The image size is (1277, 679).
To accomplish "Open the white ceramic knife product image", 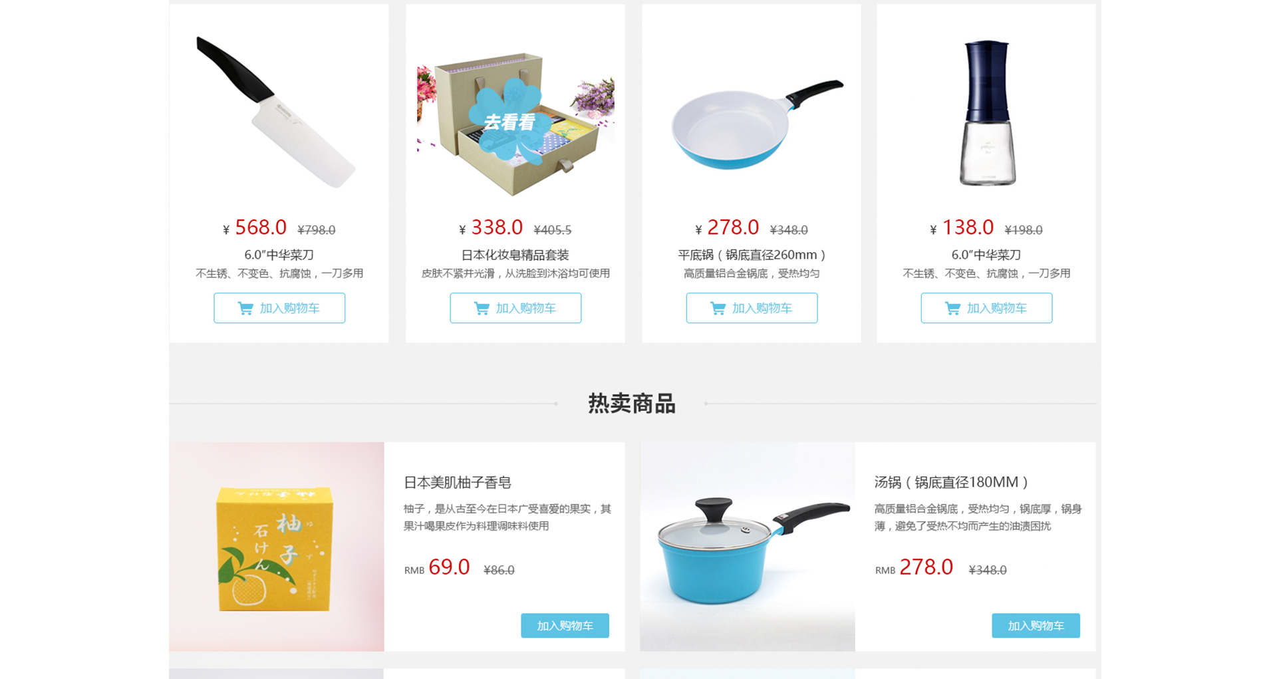I will (276, 112).
